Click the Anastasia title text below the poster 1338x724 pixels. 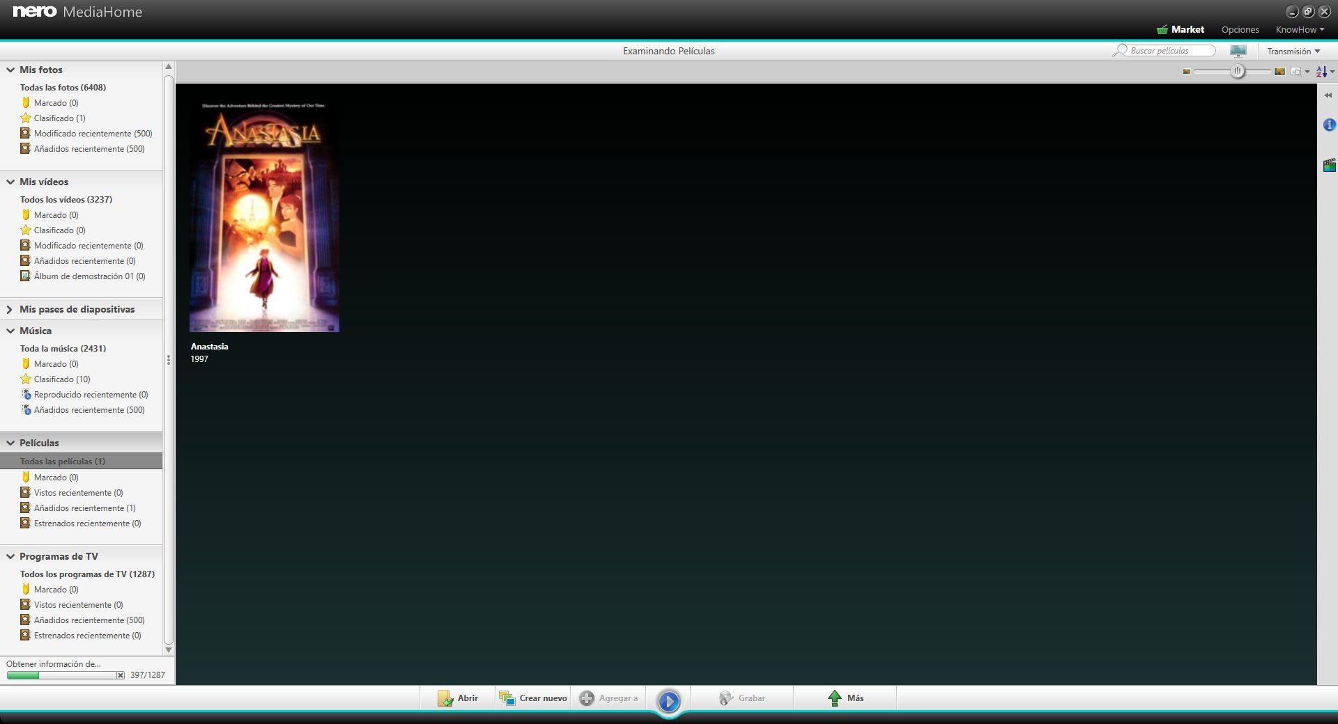click(210, 347)
